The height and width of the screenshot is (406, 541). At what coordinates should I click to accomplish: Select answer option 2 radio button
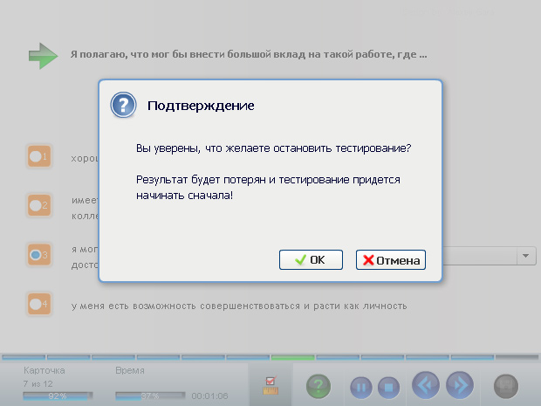[x=39, y=205]
